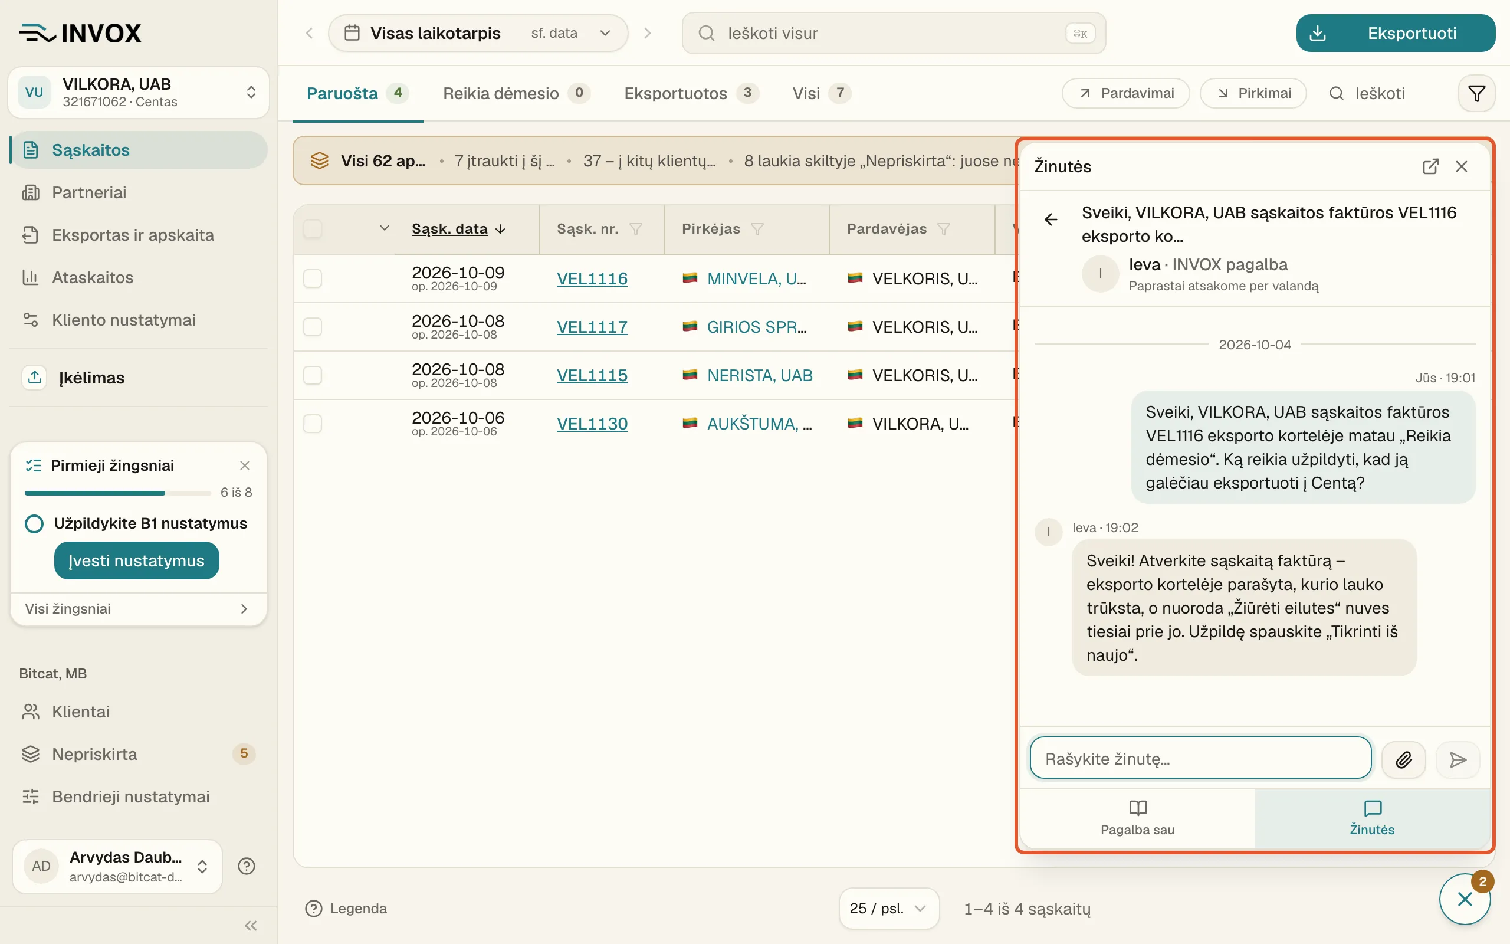
Task: Click Įvesti nustatymus button
Action: pyautogui.click(x=137, y=560)
